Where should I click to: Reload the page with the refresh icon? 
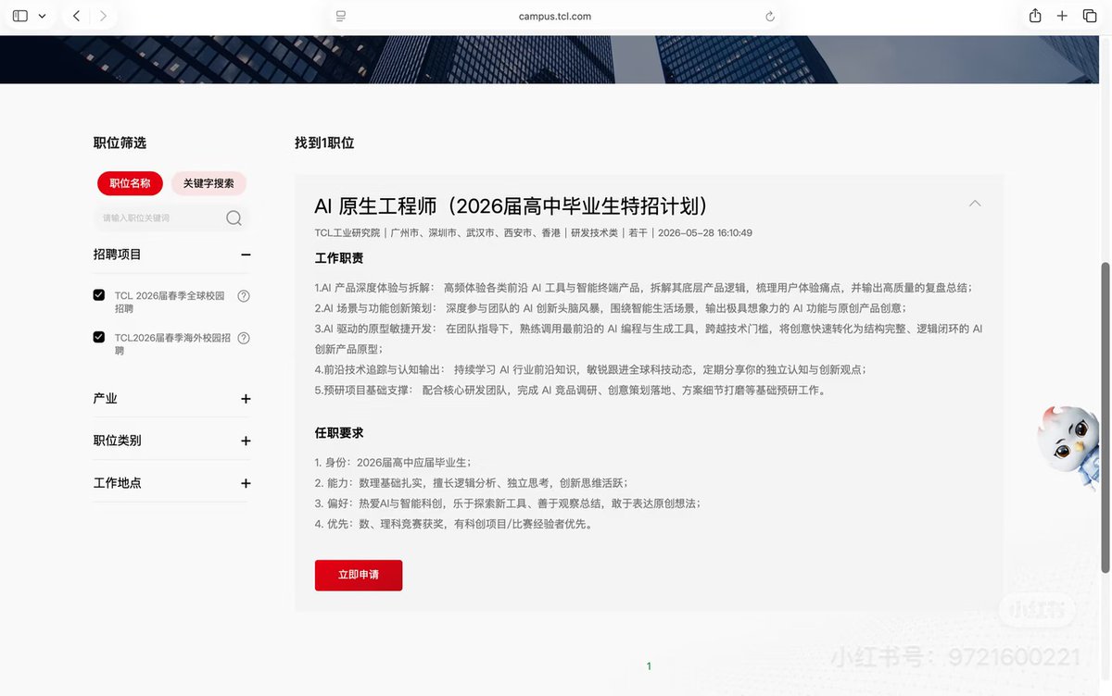(x=769, y=16)
